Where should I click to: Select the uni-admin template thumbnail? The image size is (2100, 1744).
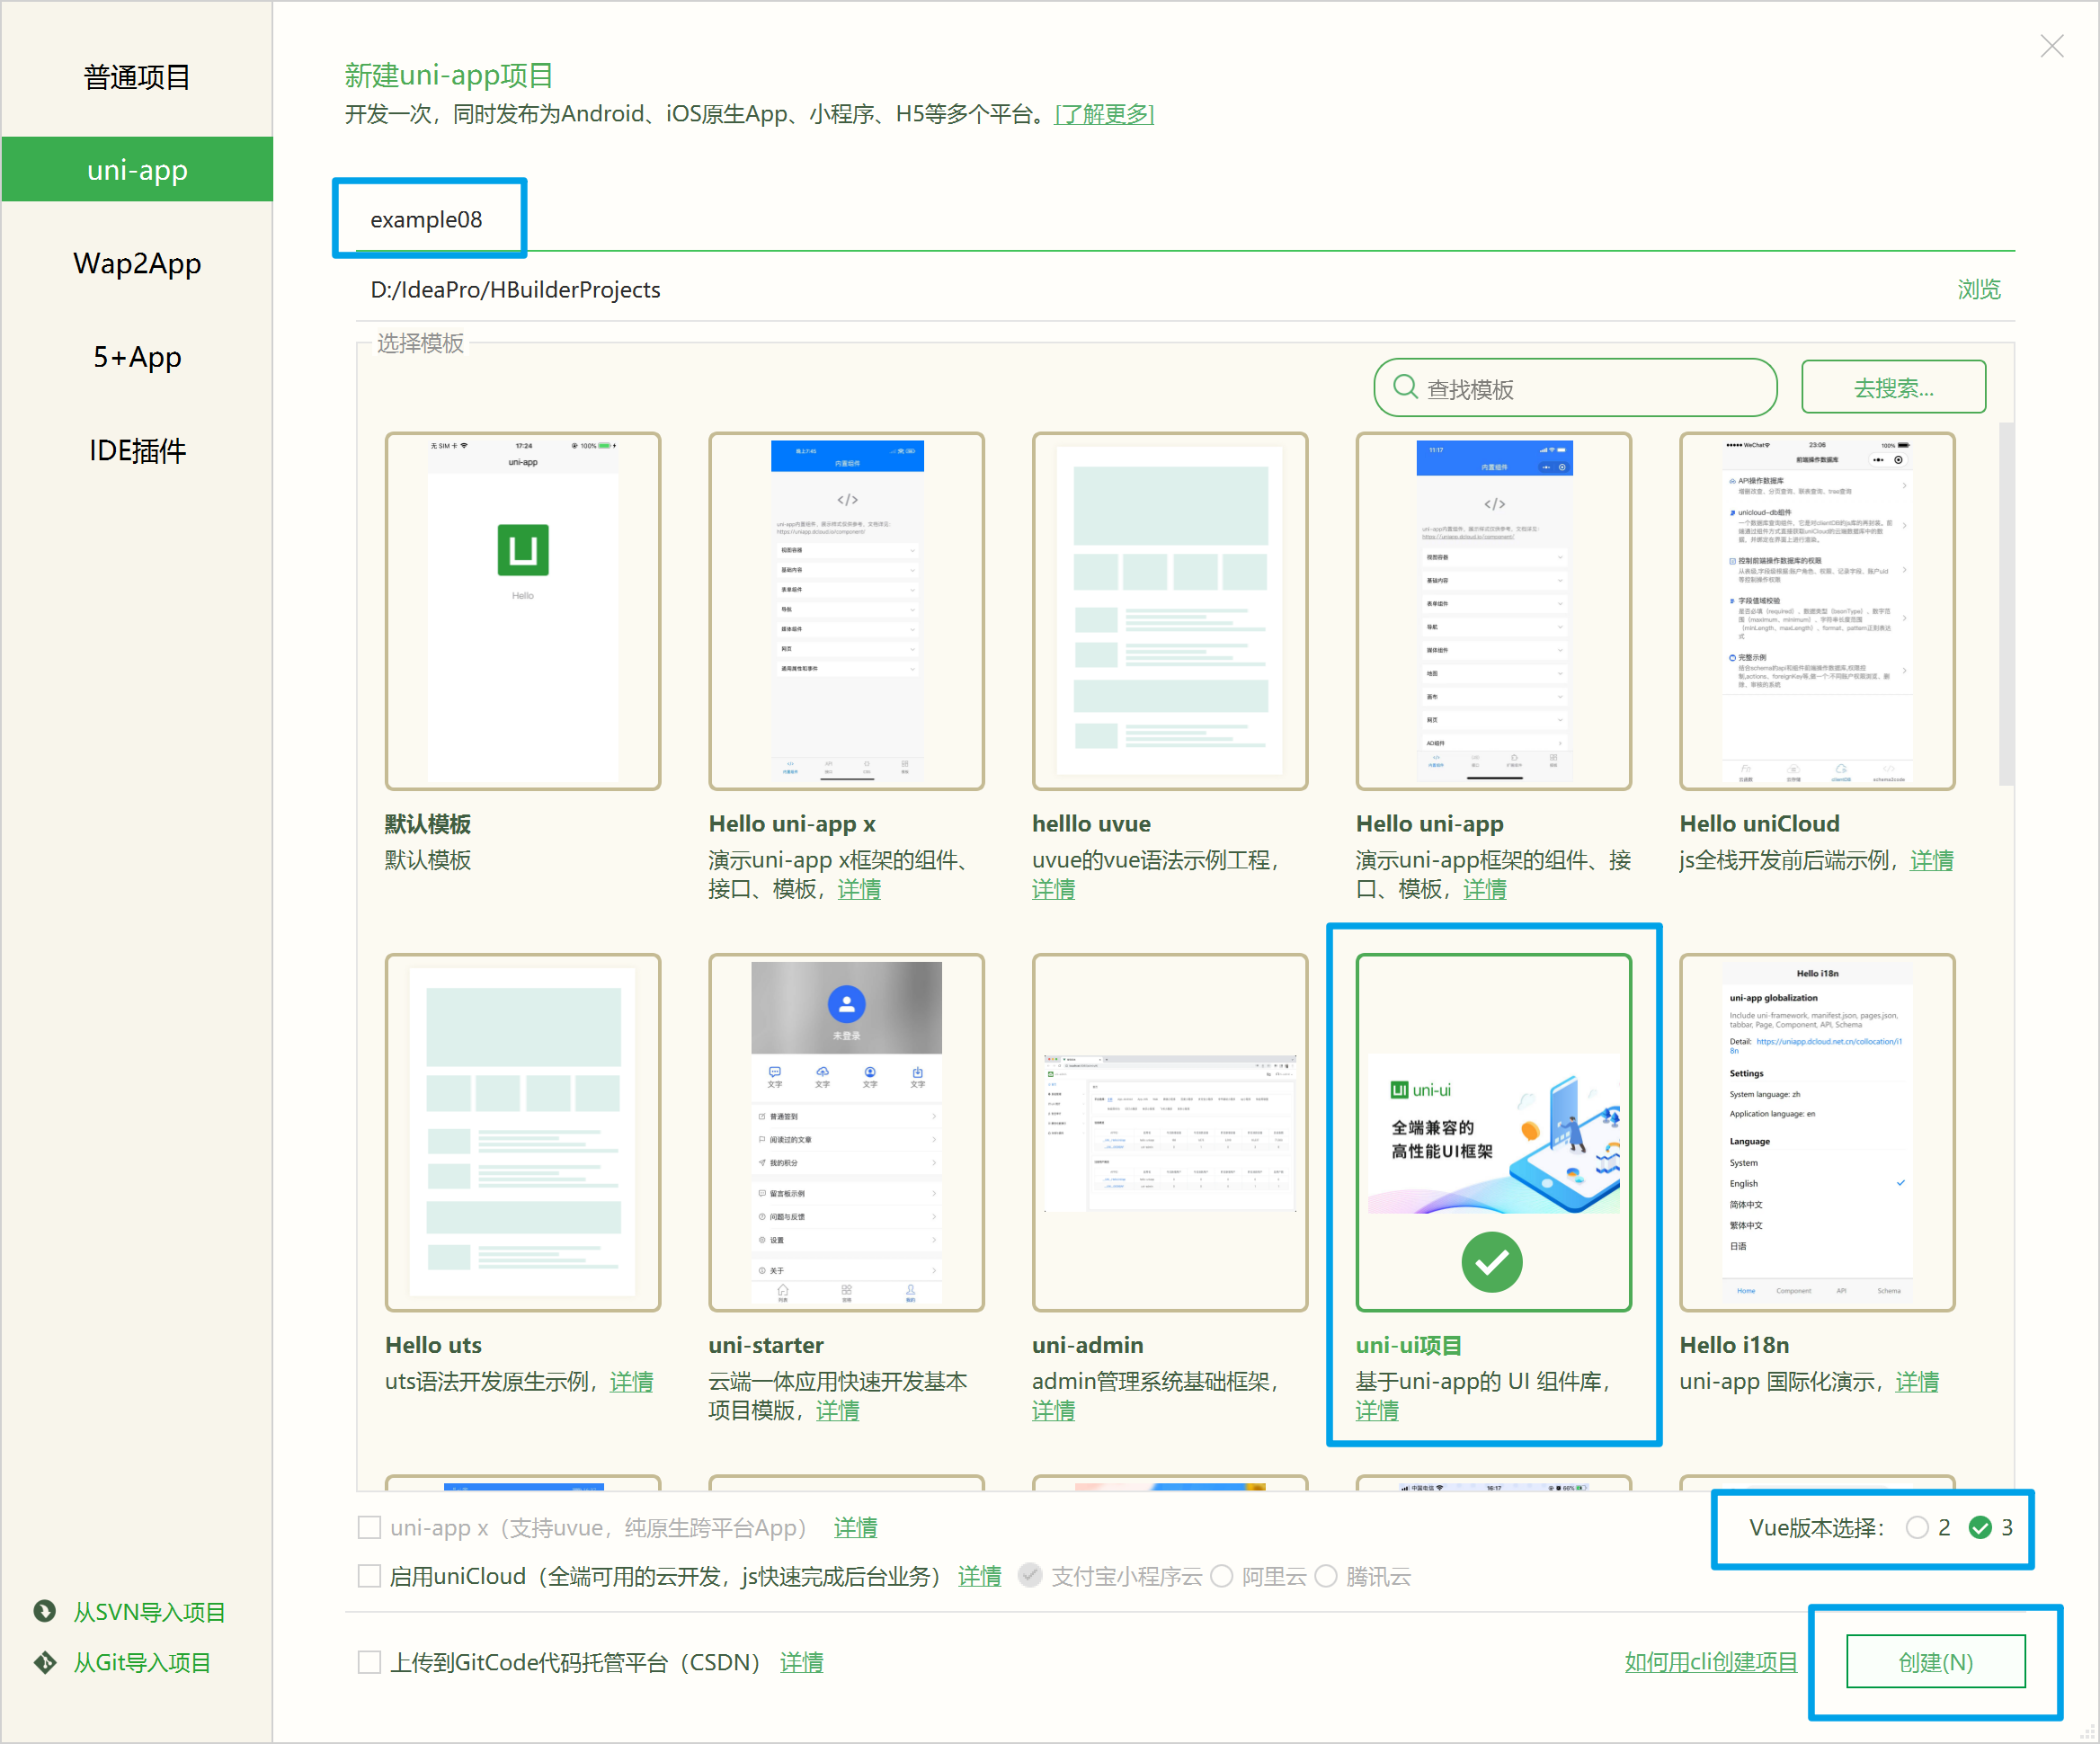[1170, 1132]
